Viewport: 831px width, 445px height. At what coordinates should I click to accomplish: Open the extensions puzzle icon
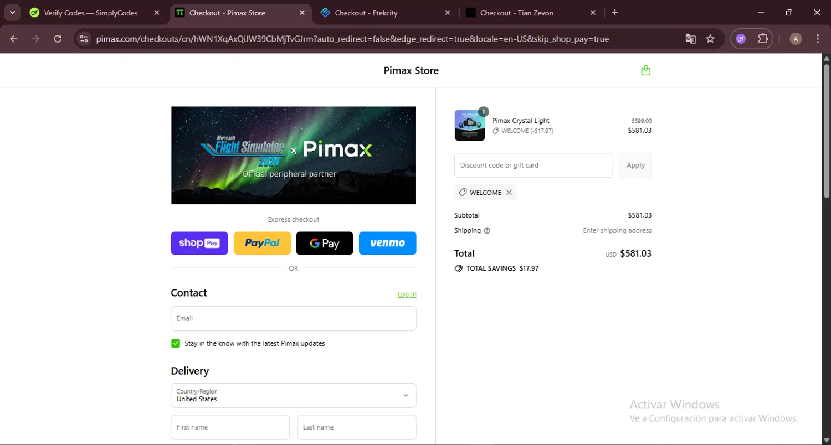point(763,39)
